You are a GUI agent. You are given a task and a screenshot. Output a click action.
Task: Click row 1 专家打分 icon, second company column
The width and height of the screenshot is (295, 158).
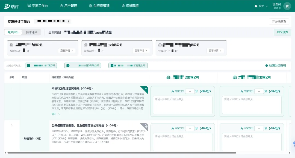coord(242,91)
